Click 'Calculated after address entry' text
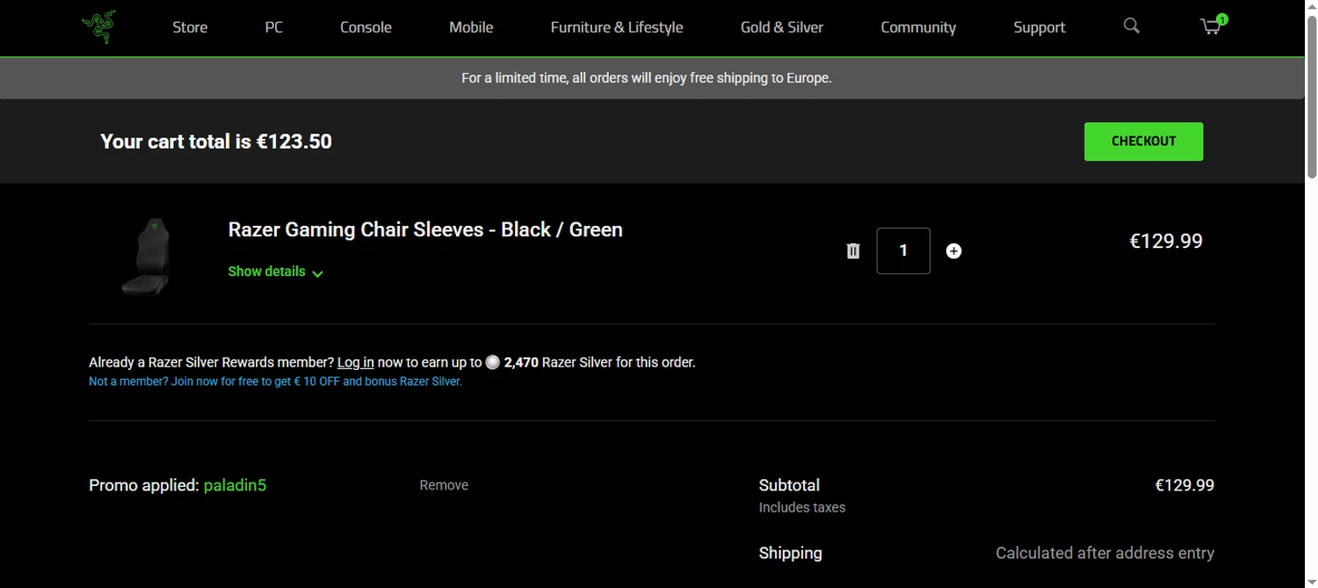 1104,553
